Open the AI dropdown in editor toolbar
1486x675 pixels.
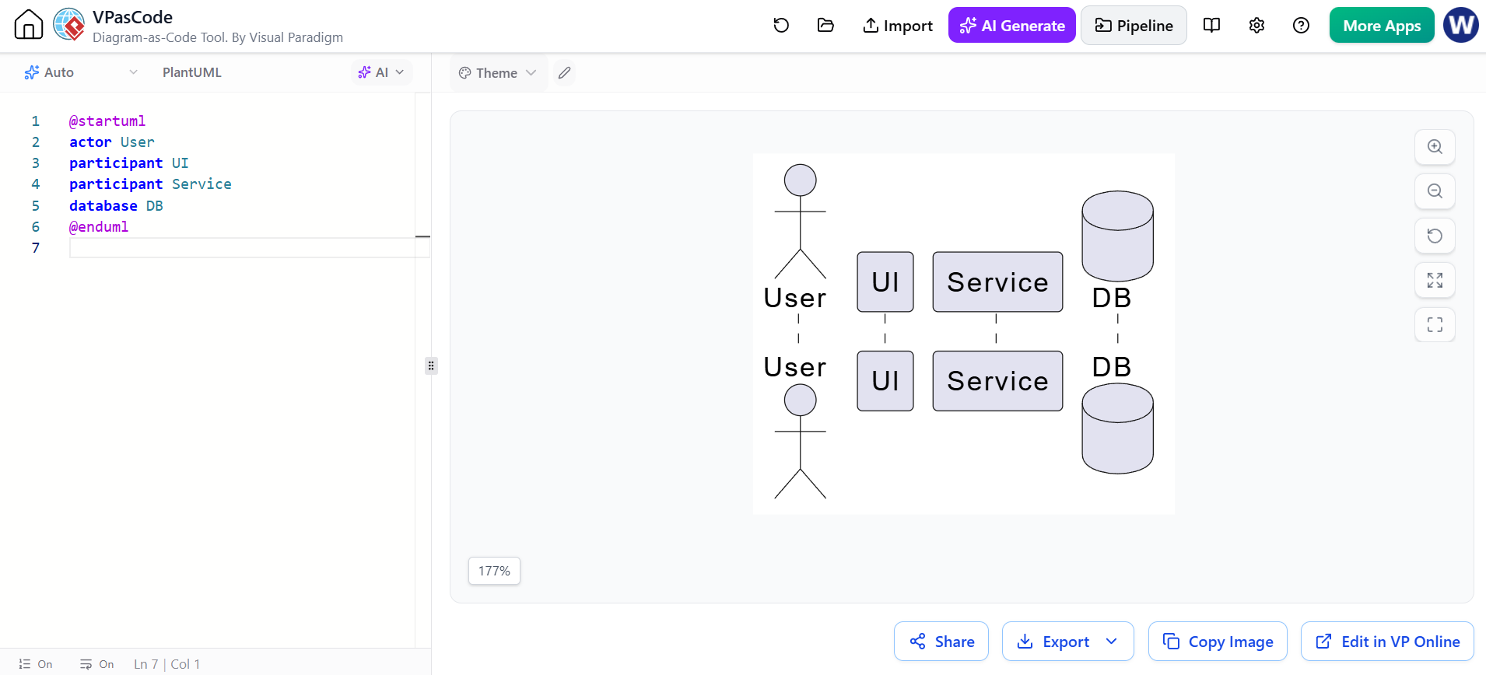click(x=381, y=72)
